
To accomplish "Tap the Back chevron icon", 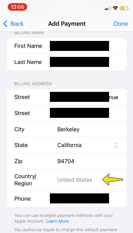I will tap(5, 24).
